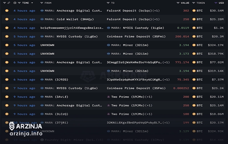Screen dimensions: 228x144
Task: Click the USD column header label
Action: (x=221, y=3)
